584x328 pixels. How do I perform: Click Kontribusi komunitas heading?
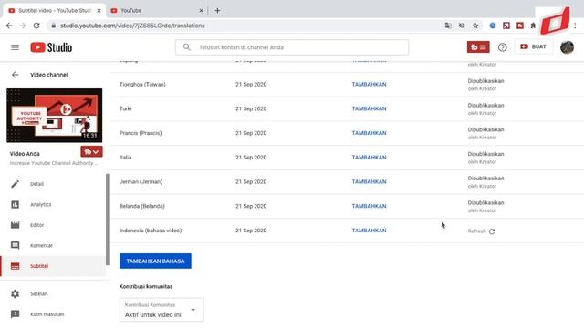click(146, 287)
